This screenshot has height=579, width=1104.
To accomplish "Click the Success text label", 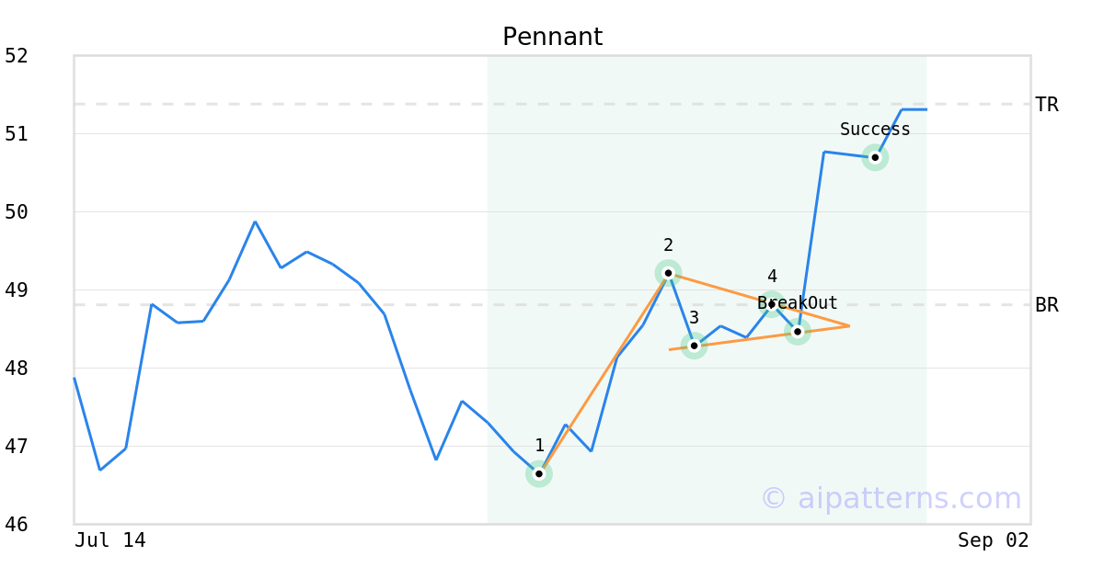I will pyautogui.click(x=875, y=130).
